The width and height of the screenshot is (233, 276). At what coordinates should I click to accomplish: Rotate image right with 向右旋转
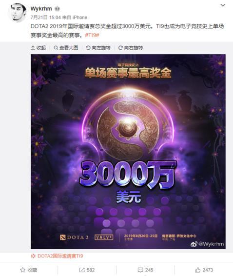click(x=131, y=48)
